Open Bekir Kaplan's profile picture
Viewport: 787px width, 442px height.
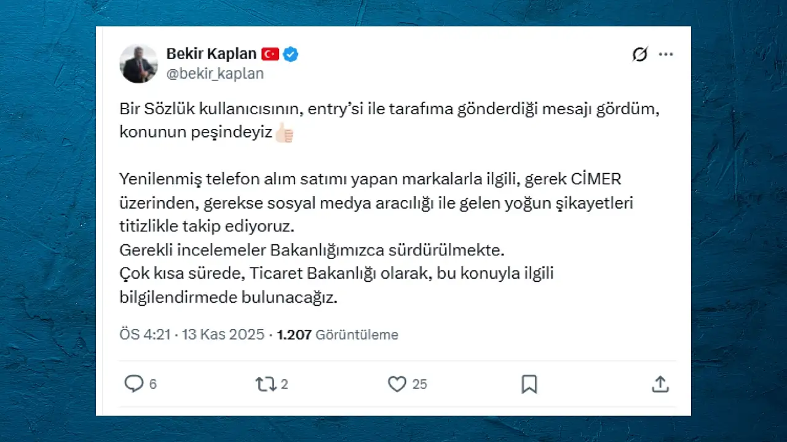tap(138, 64)
